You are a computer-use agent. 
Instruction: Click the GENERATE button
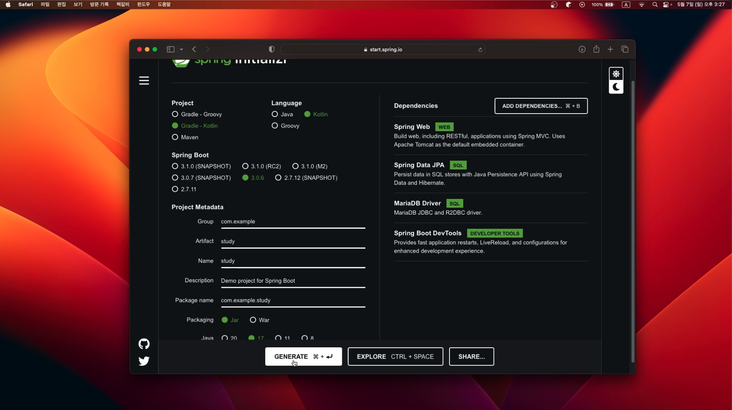click(x=304, y=356)
